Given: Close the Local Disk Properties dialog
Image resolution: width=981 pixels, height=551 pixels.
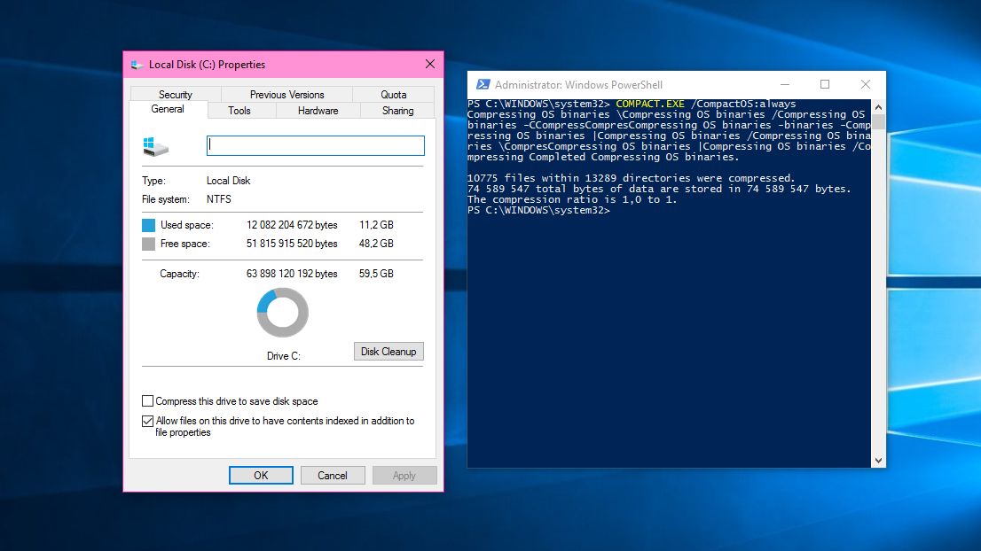Looking at the screenshot, I should tap(430, 65).
